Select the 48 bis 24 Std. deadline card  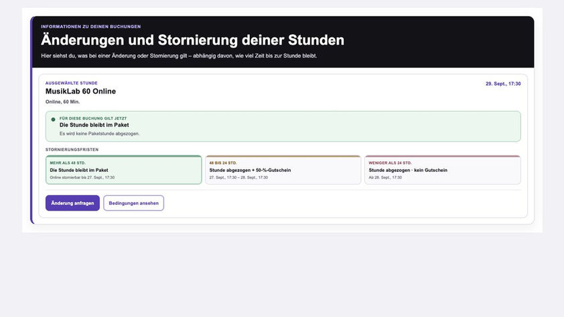(x=283, y=170)
